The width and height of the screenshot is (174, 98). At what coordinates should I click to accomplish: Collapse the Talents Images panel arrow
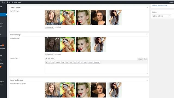[x=147, y=7]
